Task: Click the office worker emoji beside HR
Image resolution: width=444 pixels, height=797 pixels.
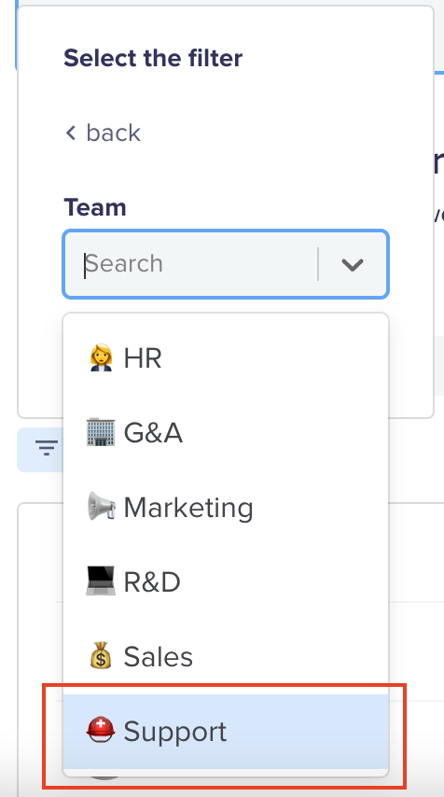Action: pyautogui.click(x=101, y=357)
